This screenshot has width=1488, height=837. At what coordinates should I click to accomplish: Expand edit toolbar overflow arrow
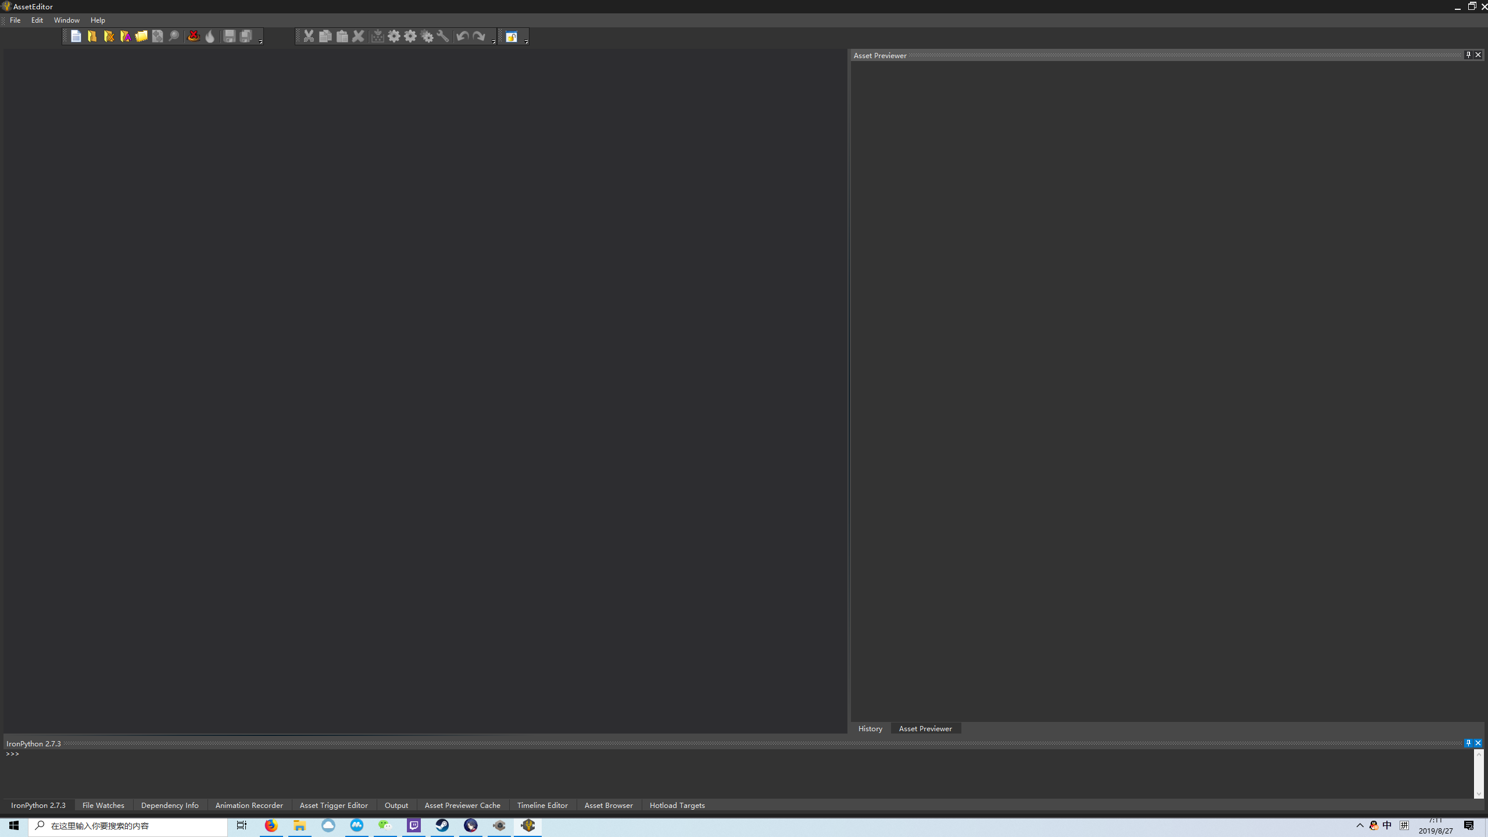(x=493, y=41)
